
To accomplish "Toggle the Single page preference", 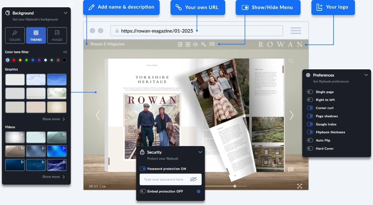I will click(x=310, y=92).
